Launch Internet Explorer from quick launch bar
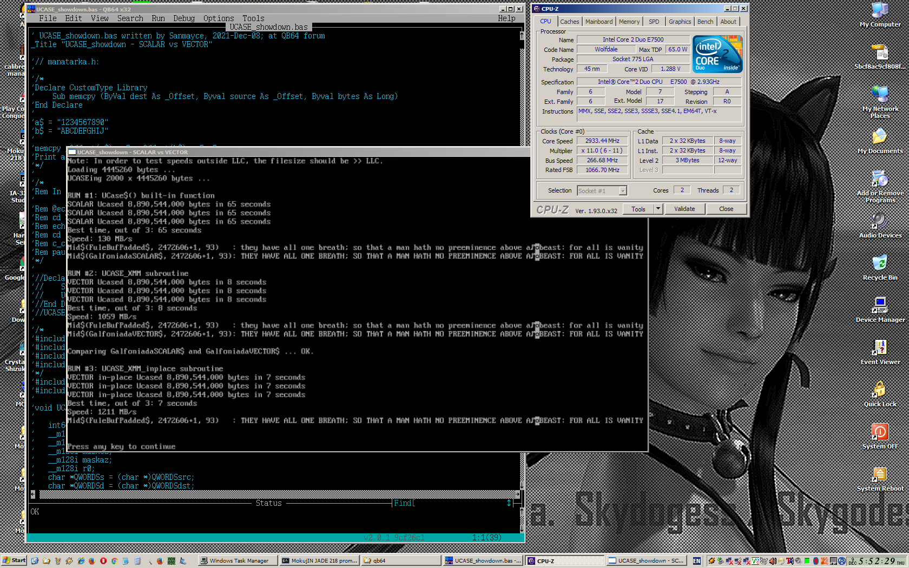The width and height of the screenshot is (909, 568). pyautogui.click(x=81, y=561)
